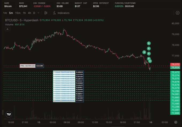Open chart settings hexagon icon
The width and height of the screenshot is (182, 127).
[178, 13]
